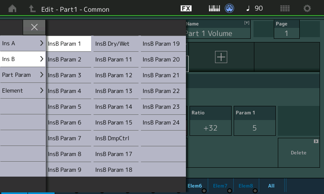This screenshot has height=194, width=324.
Task: Go to the Home screen icon
Action: [x=13, y=8]
